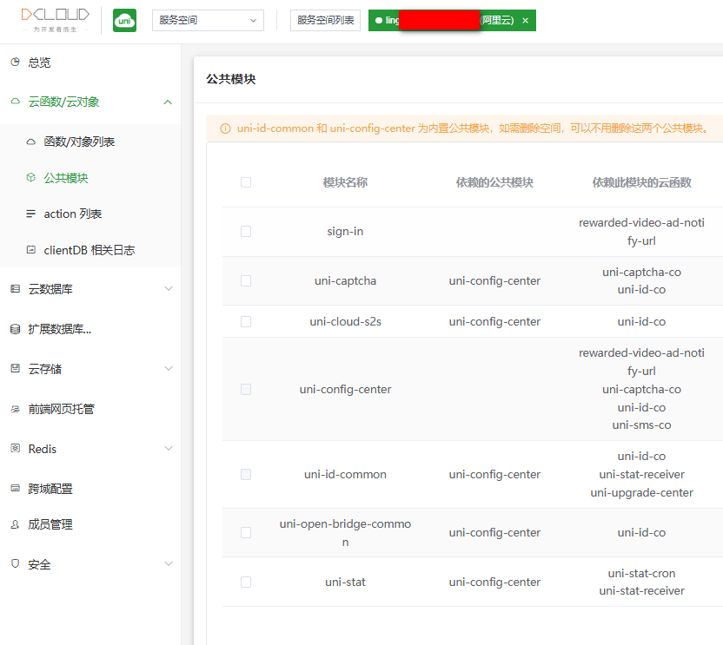Expand the 云数据库 menu chevron

(x=169, y=289)
